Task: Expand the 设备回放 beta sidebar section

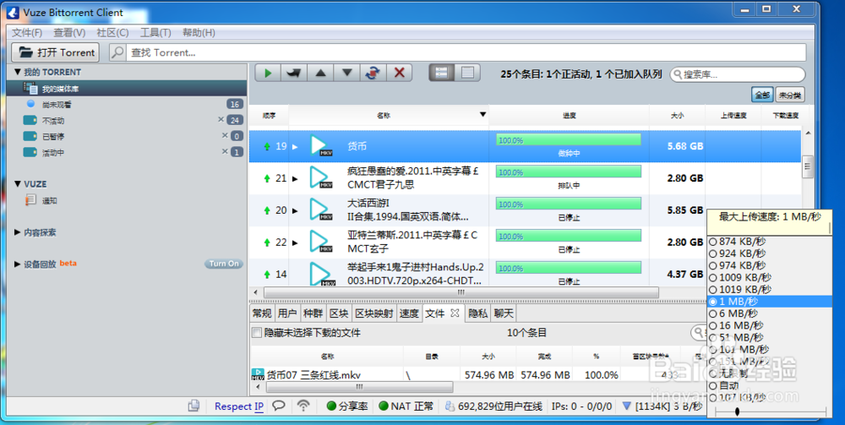Action: coord(17,264)
